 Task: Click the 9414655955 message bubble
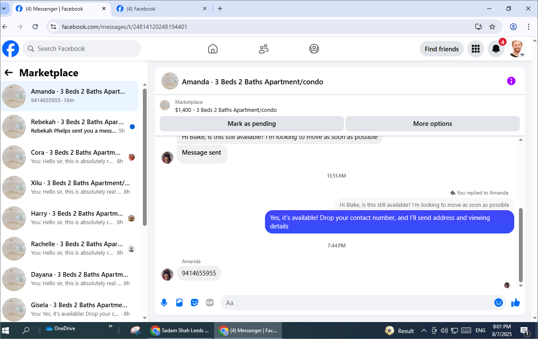point(199,273)
